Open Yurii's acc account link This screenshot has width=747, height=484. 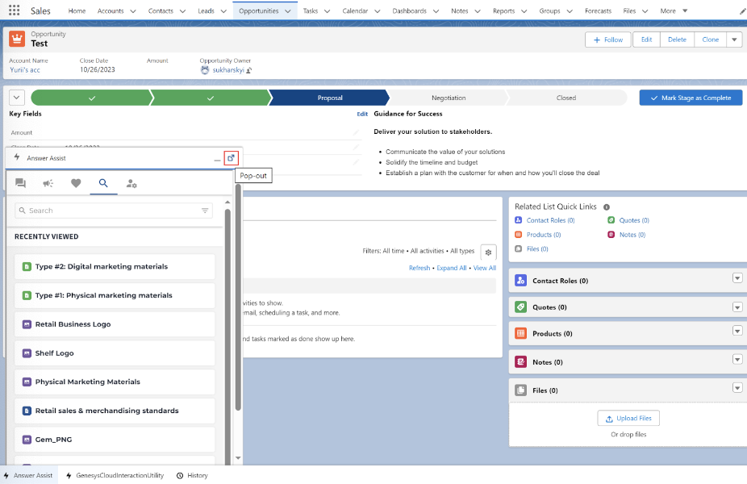(x=25, y=70)
